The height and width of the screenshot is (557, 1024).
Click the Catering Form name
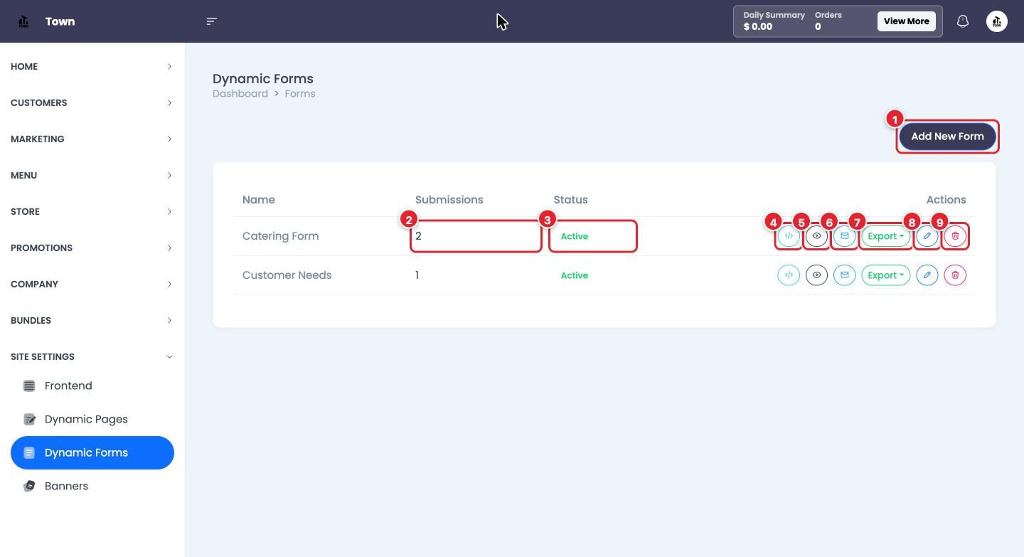[x=280, y=236]
